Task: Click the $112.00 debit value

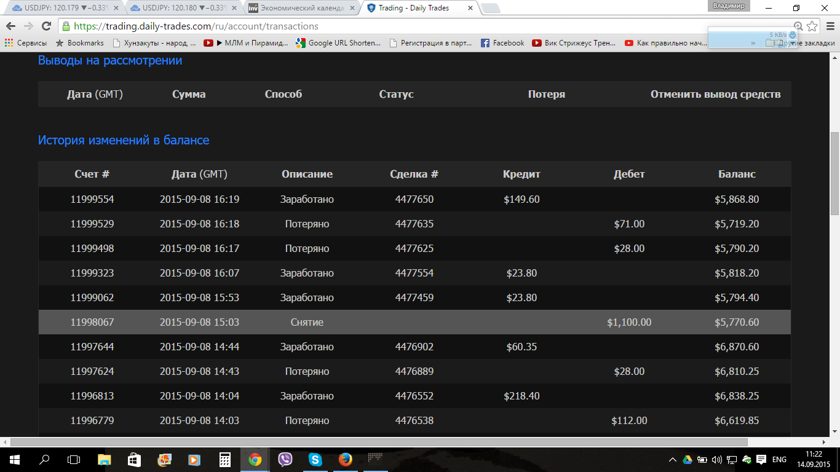Action: pyautogui.click(x=629, y=420)
